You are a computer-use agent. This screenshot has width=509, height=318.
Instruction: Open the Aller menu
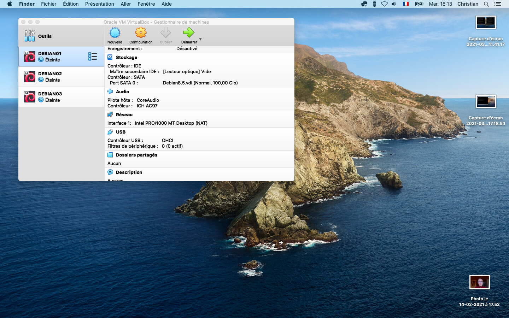tap(125, 4)
